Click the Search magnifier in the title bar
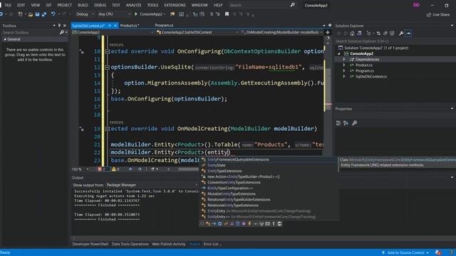456x256 pixels. click(292, 5)
